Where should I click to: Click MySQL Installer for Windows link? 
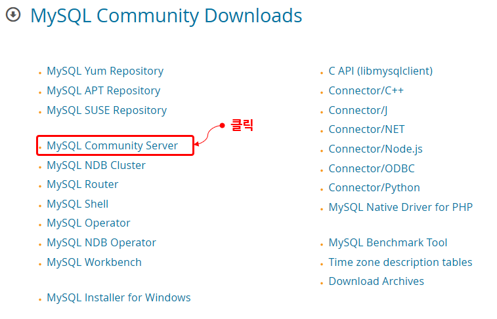(119, 298)
